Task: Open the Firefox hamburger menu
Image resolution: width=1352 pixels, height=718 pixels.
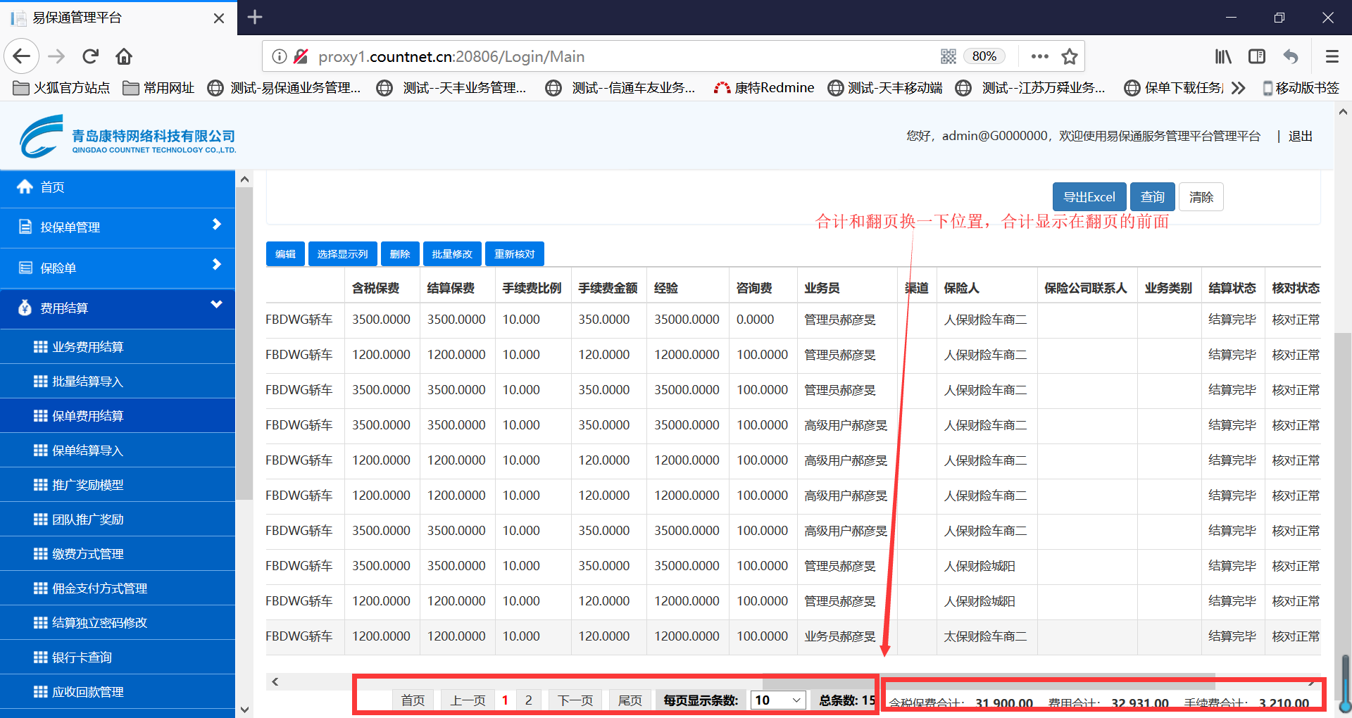Action: (x=1332, y=56)
